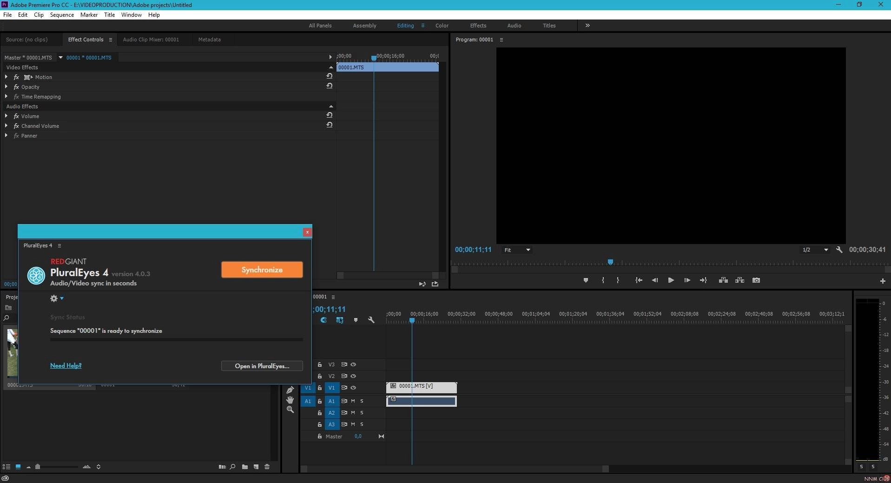
Task: Open the Sequence menu
Action: point(62,15)
